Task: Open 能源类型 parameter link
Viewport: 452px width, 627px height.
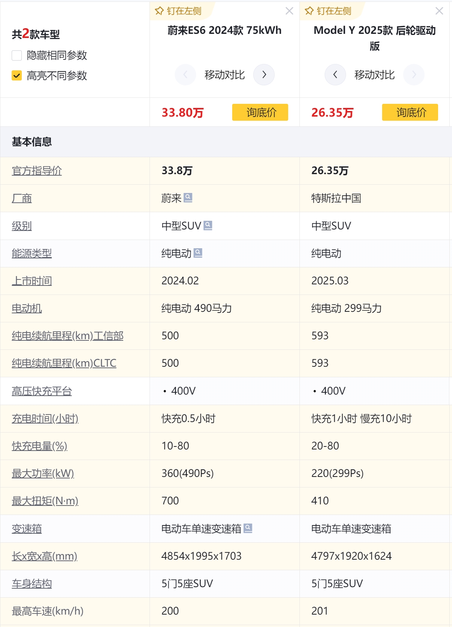Action: tap(32, 253)
